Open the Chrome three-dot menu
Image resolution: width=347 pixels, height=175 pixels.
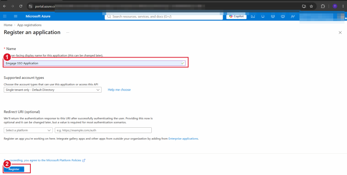point(343,6)
